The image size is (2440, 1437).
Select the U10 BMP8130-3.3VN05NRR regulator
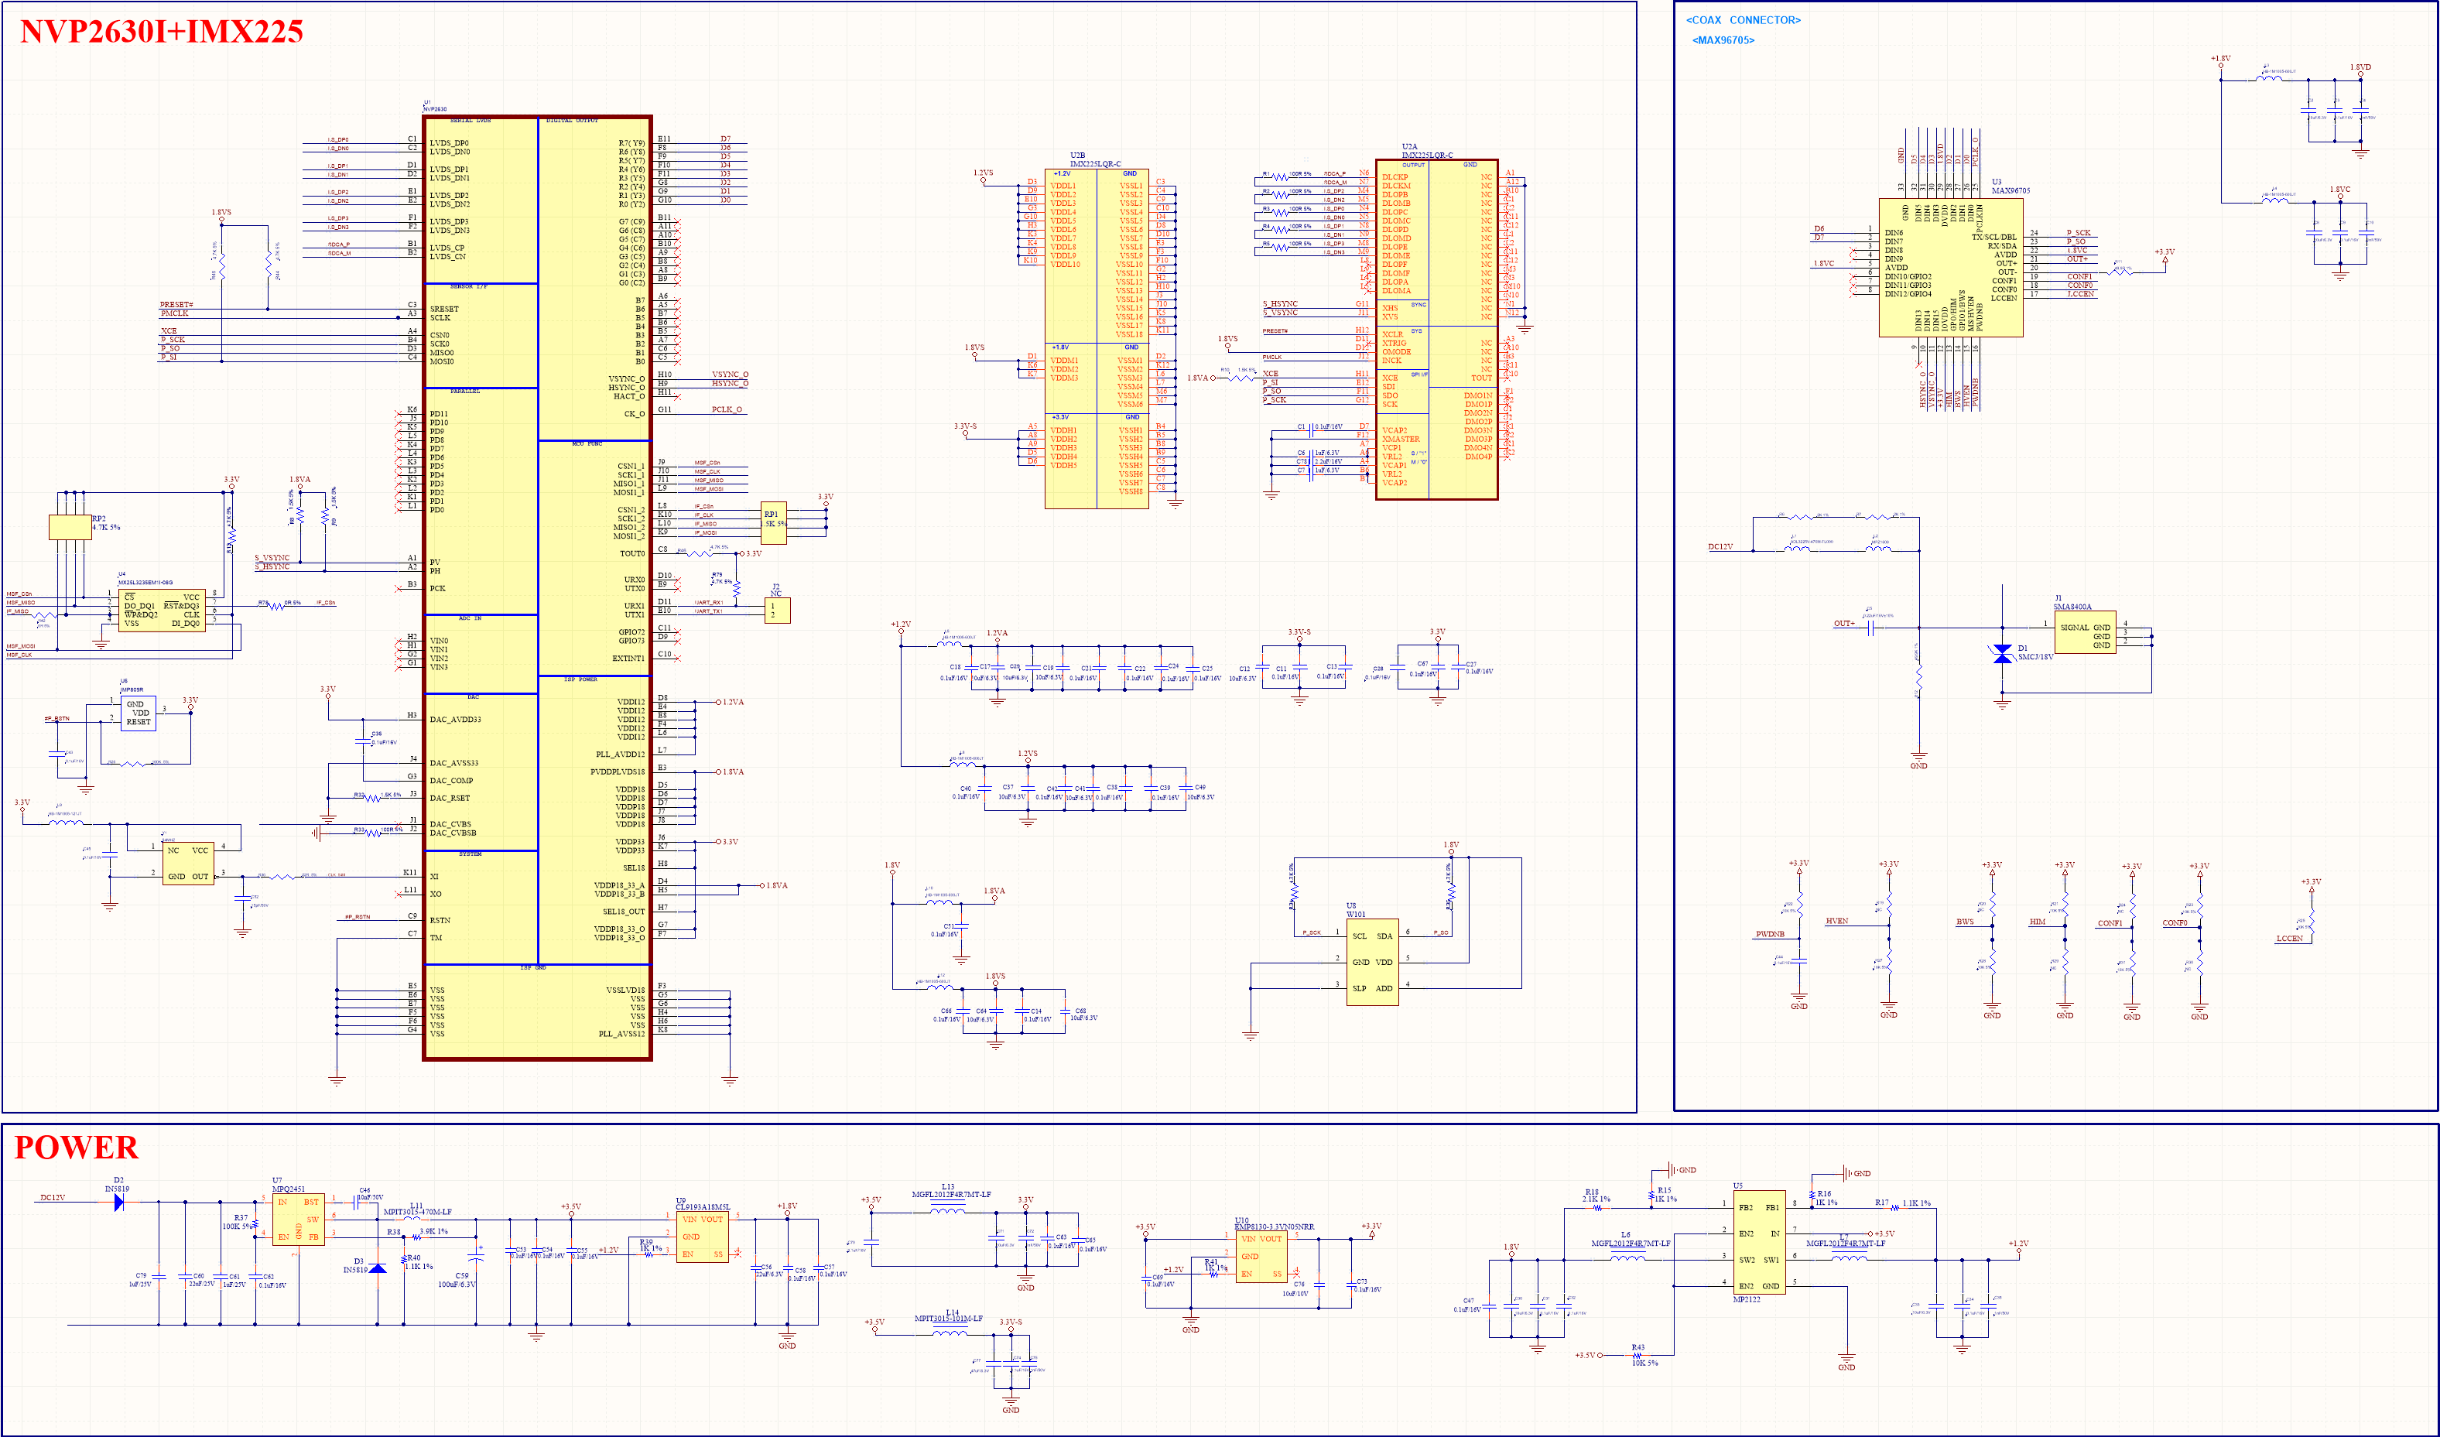click(1261, 1256)
